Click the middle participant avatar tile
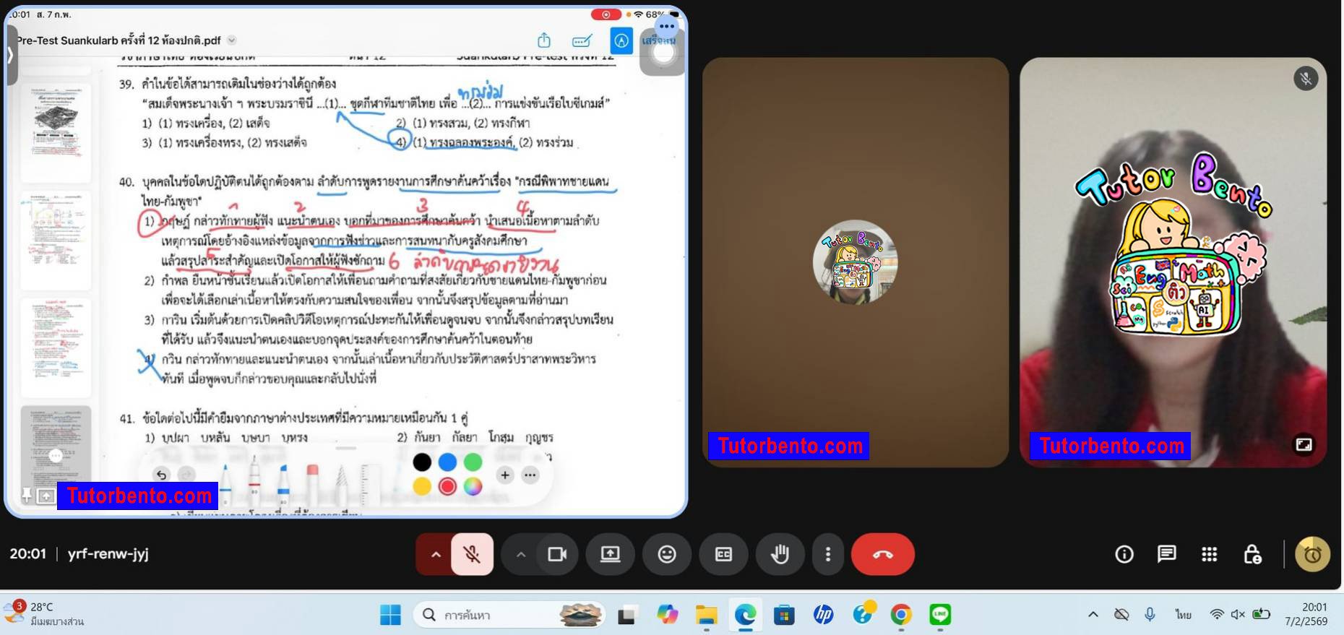This screenshot has width=1344, height=635. pyautogui.click(x=855, y=262)
